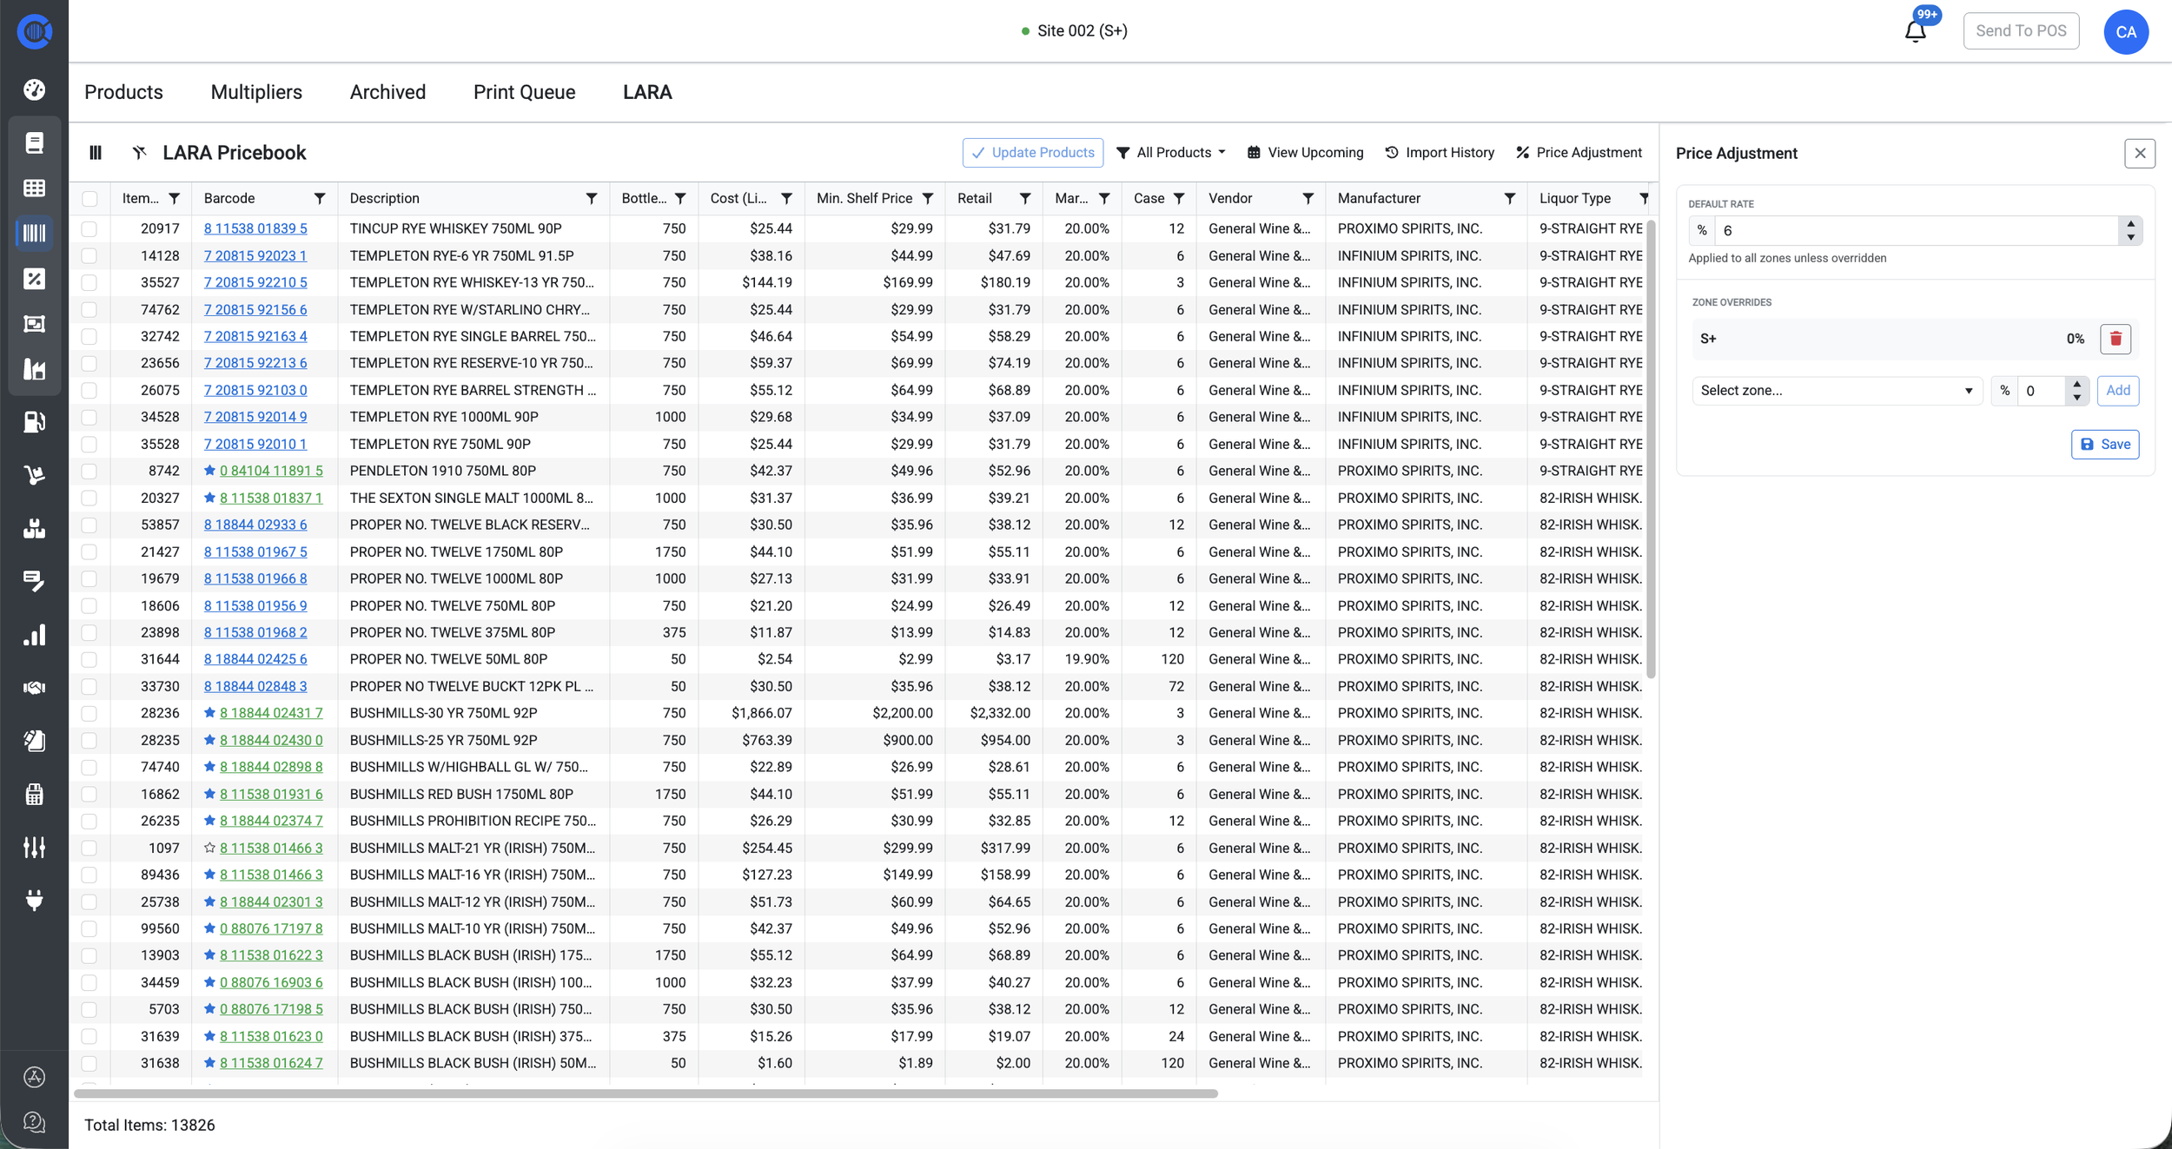Switch to the Archived tab

[387, 92]
